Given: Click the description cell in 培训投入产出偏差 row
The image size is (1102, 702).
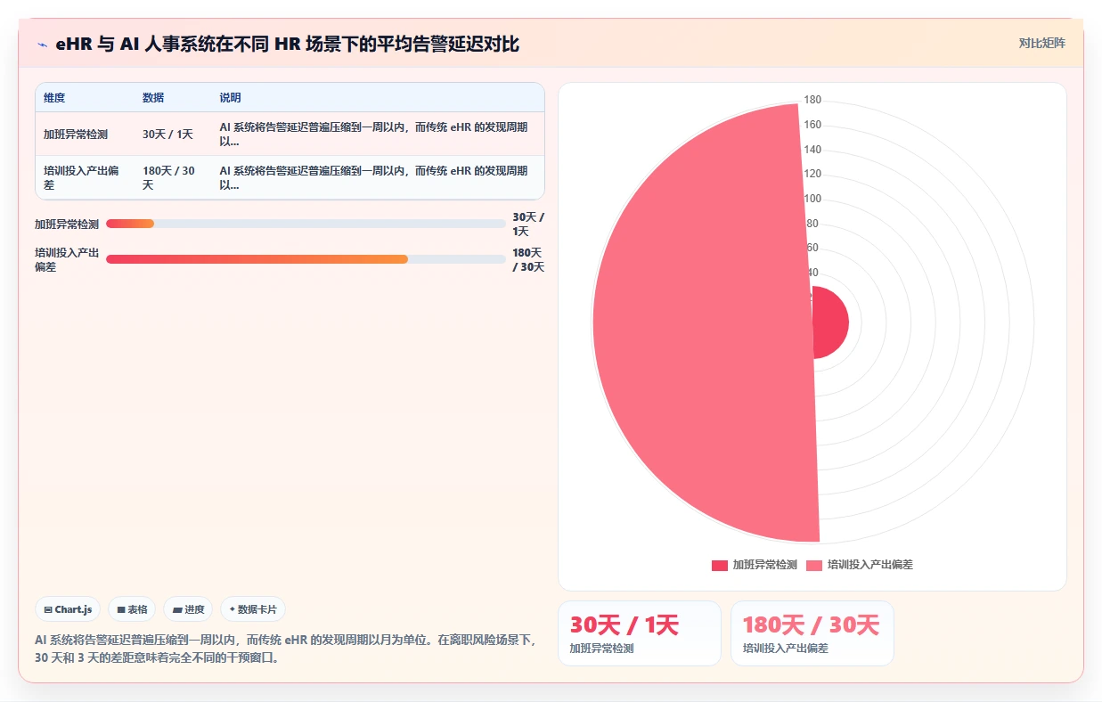Looking at the screenshot, I should [379, 177].
